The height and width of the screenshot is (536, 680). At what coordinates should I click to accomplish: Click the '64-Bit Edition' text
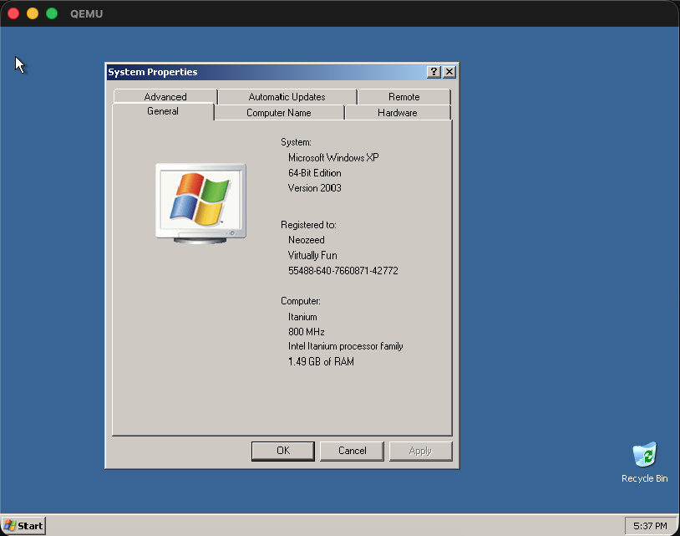[315, 173]
